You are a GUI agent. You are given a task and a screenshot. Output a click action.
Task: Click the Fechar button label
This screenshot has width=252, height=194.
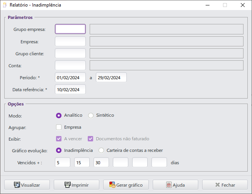coord(228,185)
